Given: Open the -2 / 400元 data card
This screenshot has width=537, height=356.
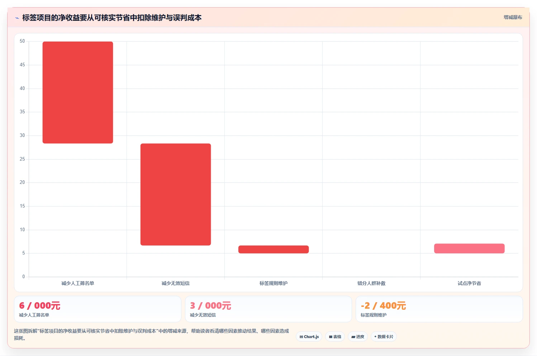Looking at the screenshot, I should pyautogui.click(x=439, y=309).
